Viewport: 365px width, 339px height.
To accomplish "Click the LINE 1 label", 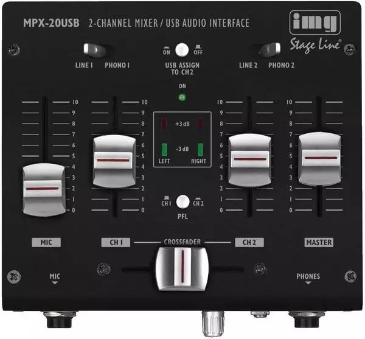I will pyautogui.click(x=84, y=65).
